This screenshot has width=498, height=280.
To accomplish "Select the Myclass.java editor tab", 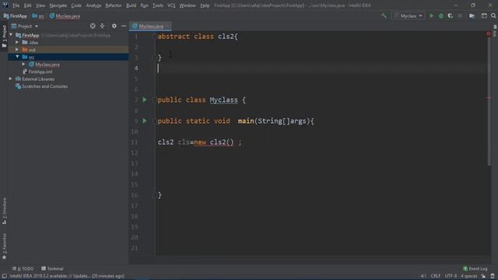I will pyautogui.click(x=150, y=26).
